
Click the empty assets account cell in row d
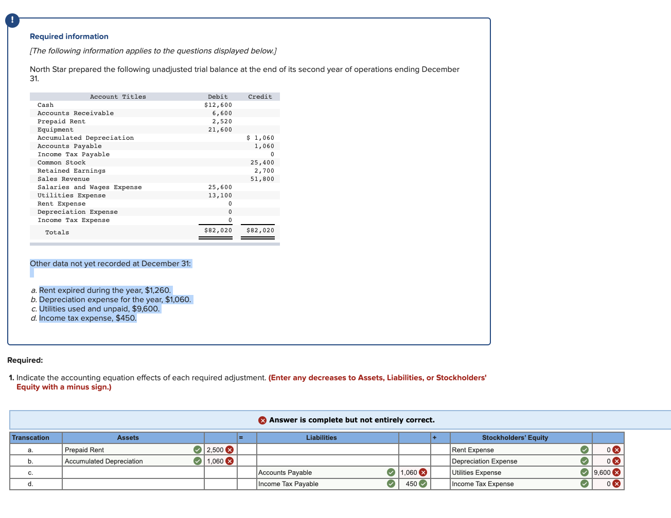(133, 484)
